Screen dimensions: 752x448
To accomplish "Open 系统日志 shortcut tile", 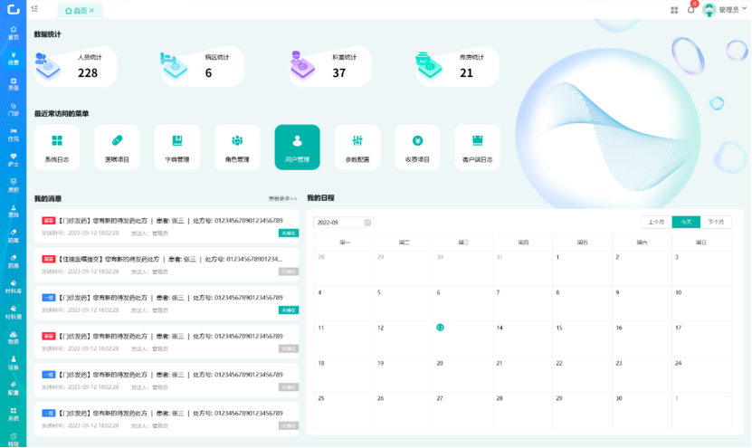I will (x=56, y=147).
